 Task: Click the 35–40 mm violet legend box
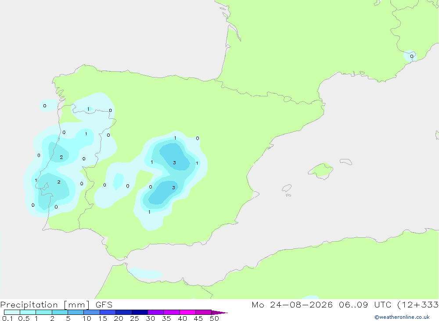172,312
